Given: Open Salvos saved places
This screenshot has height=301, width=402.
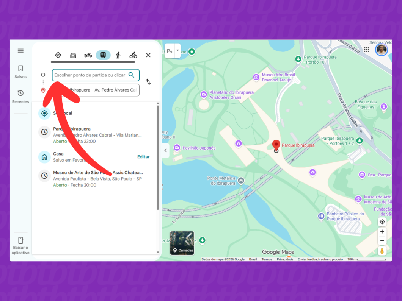Looking at the screenshot, I should click(20, 72).
